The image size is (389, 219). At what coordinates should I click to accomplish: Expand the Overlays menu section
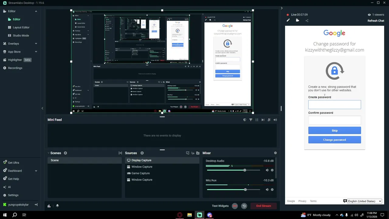(36, 43)
